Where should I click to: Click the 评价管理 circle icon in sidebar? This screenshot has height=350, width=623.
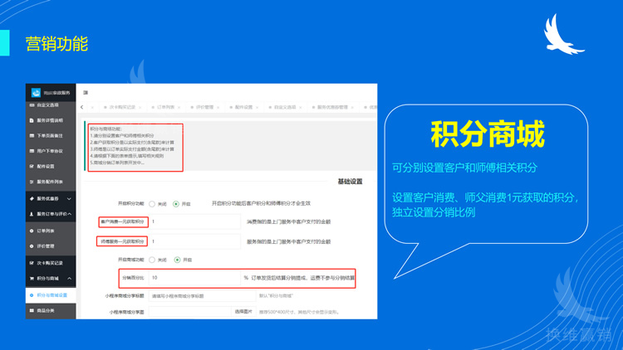coord(32,246)
